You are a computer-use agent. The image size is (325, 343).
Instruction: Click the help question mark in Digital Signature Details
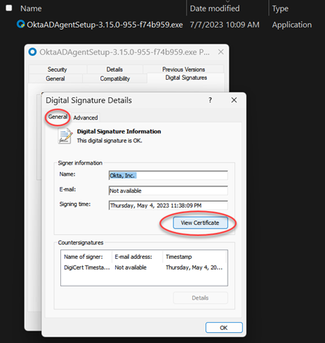[x=210, y=100]
